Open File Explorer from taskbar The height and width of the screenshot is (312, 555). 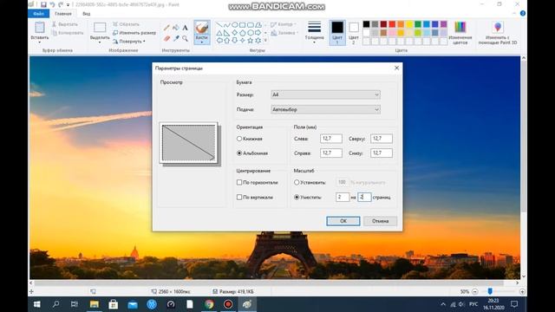point(95,304)
